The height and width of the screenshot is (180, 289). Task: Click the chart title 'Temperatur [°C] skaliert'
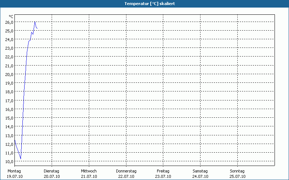[x=150, y=4]
